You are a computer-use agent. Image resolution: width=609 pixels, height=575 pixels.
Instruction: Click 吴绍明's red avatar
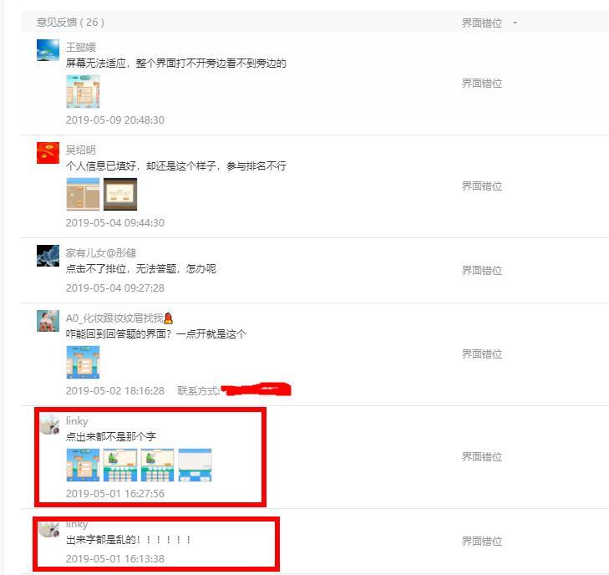point(48,153)
